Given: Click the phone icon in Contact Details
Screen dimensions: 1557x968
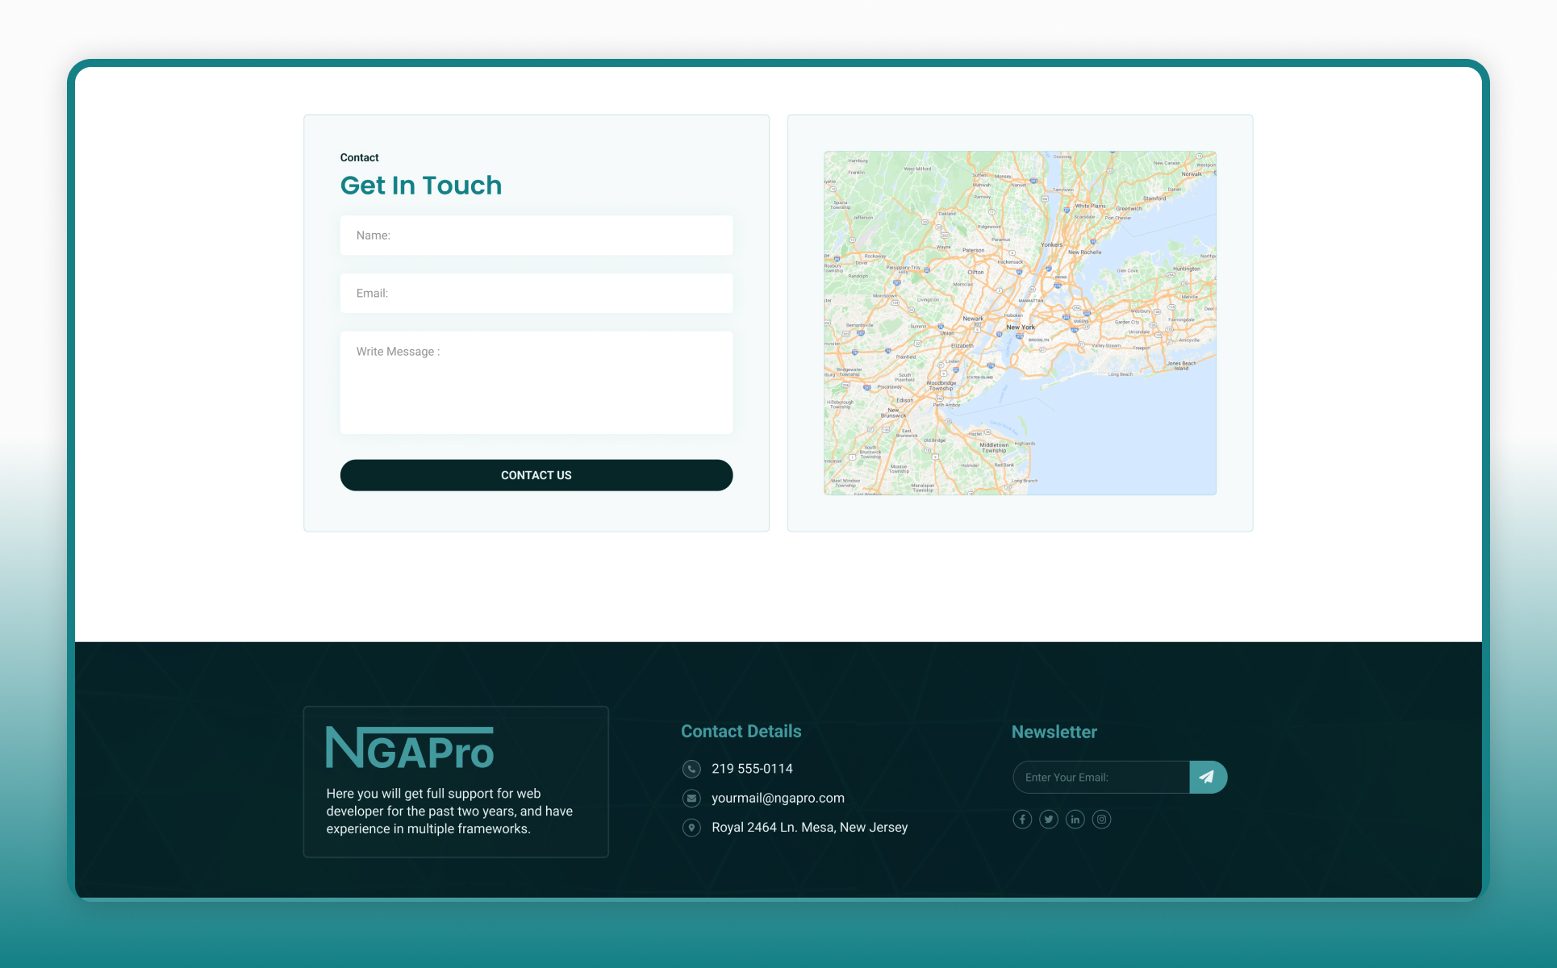Looking at the screenshot, I should [x=691, y=769].
